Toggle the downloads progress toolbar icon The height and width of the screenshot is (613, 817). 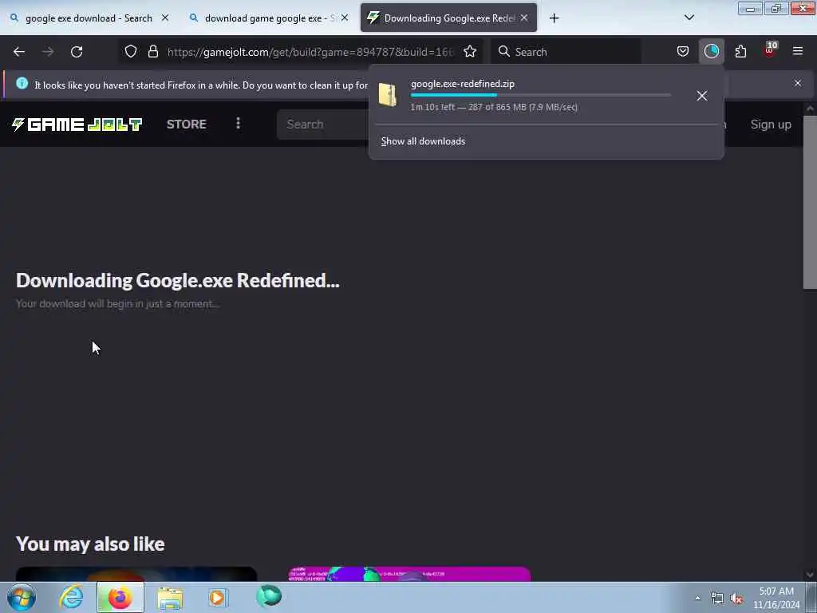tap(711, 51)
